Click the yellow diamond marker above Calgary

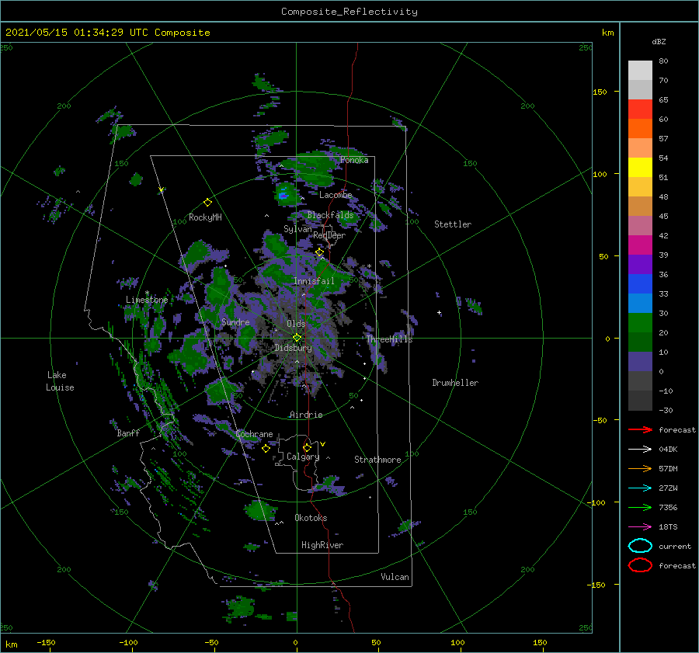click(x=307, y=447)
